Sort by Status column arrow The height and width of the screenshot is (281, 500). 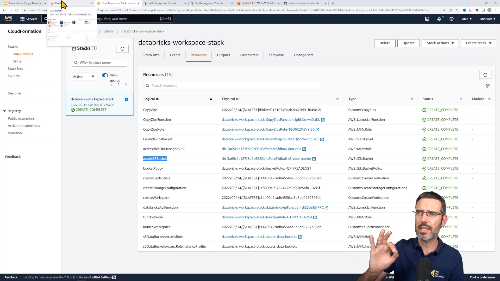point(461,99)
